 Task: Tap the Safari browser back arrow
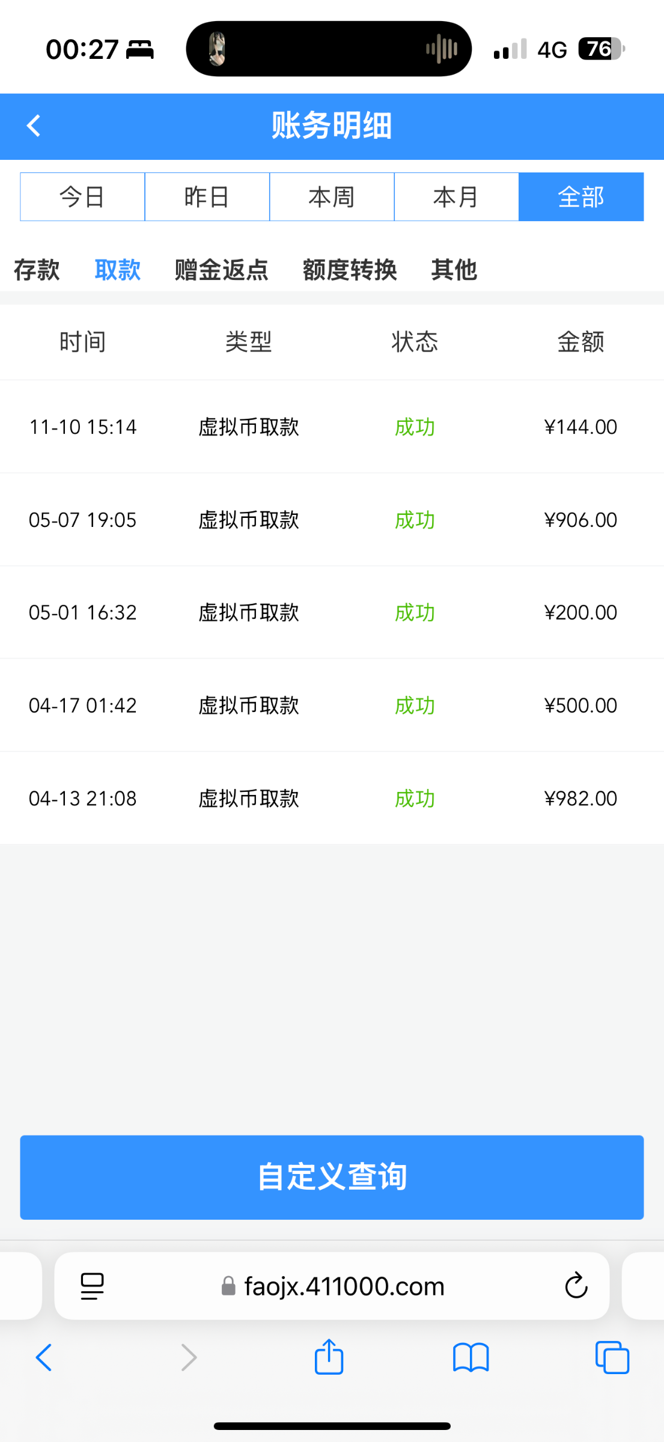coord(44,1357)
